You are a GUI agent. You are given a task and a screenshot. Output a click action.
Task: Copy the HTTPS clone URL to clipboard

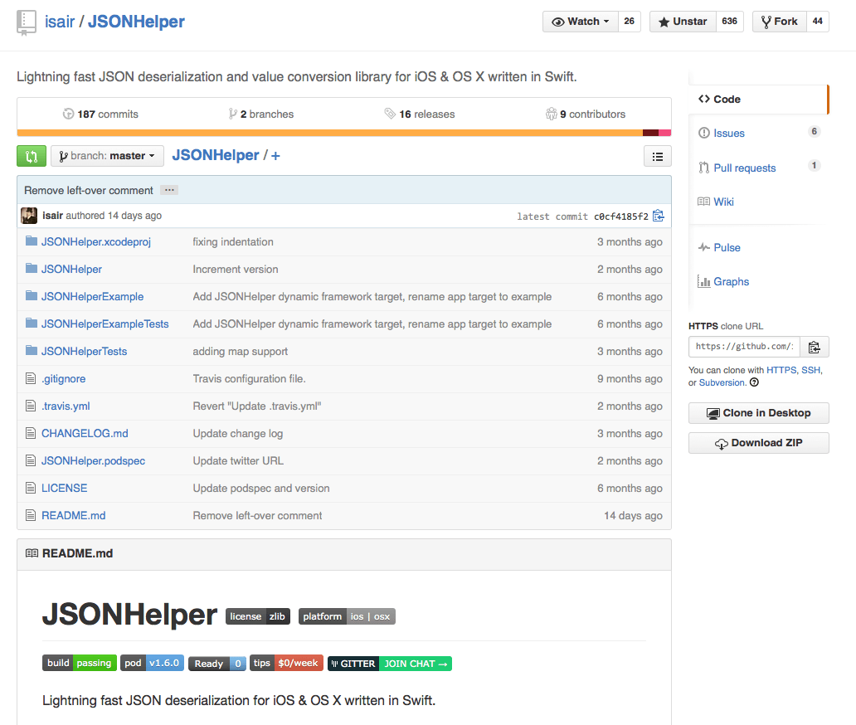click(x=814, y=347)
